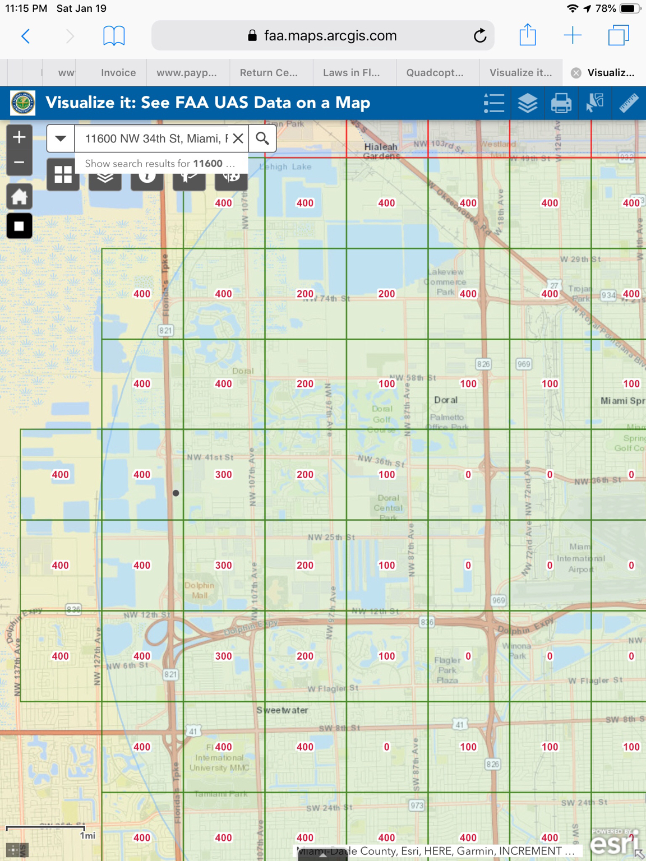Open Safari bookmarks book icon
Viewport: 646px width, 861px height.
pos(114,36)
